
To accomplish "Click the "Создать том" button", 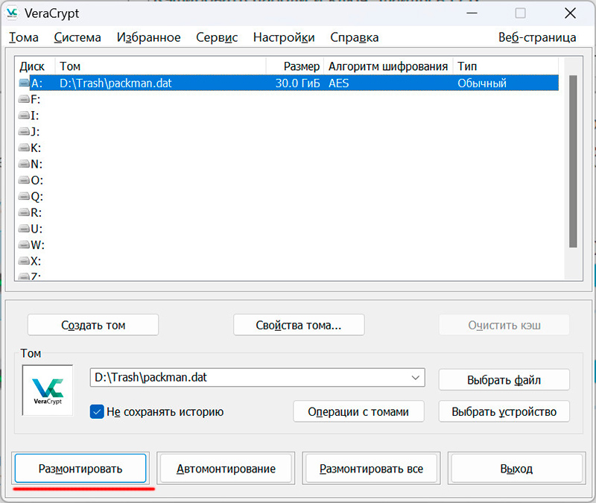I will click(x=93, y=325).
